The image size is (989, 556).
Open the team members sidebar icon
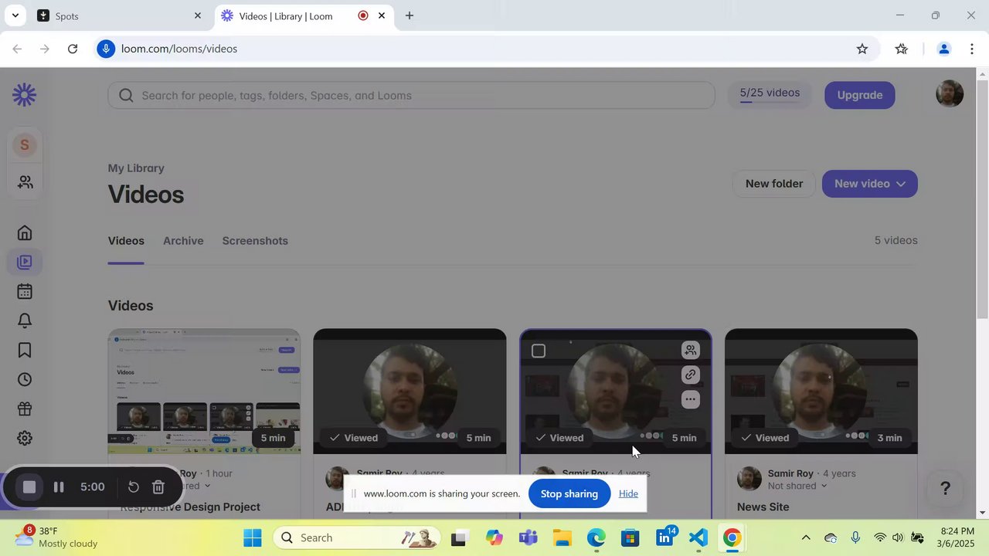(25, 182)
